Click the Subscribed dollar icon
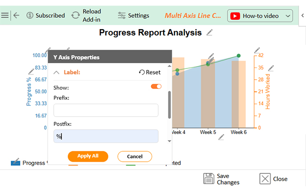 30,15
